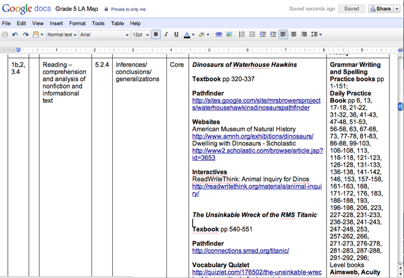
Task: Click the highlight color marker icon
Action: [201, 34]
